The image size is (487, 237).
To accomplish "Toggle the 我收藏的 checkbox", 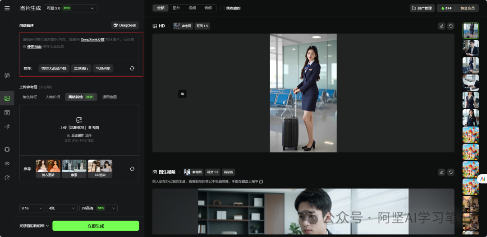I will pos(222,9).
